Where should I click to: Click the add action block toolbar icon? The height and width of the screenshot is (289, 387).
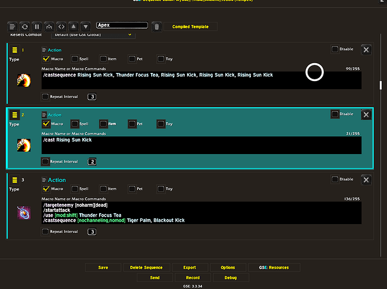[x=12, y=27]
